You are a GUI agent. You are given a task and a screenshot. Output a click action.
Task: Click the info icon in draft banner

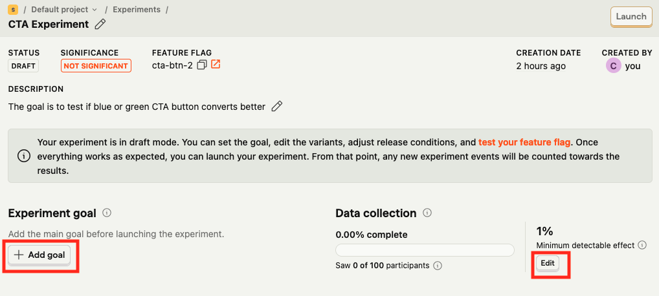[x=23, y=156]
